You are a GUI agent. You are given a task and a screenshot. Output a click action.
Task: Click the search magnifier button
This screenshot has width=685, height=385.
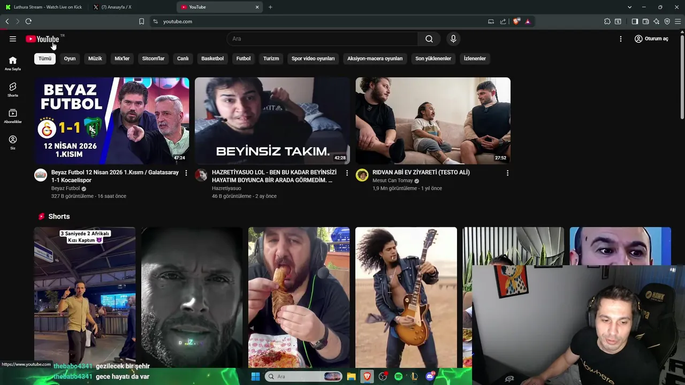(429, 38)
